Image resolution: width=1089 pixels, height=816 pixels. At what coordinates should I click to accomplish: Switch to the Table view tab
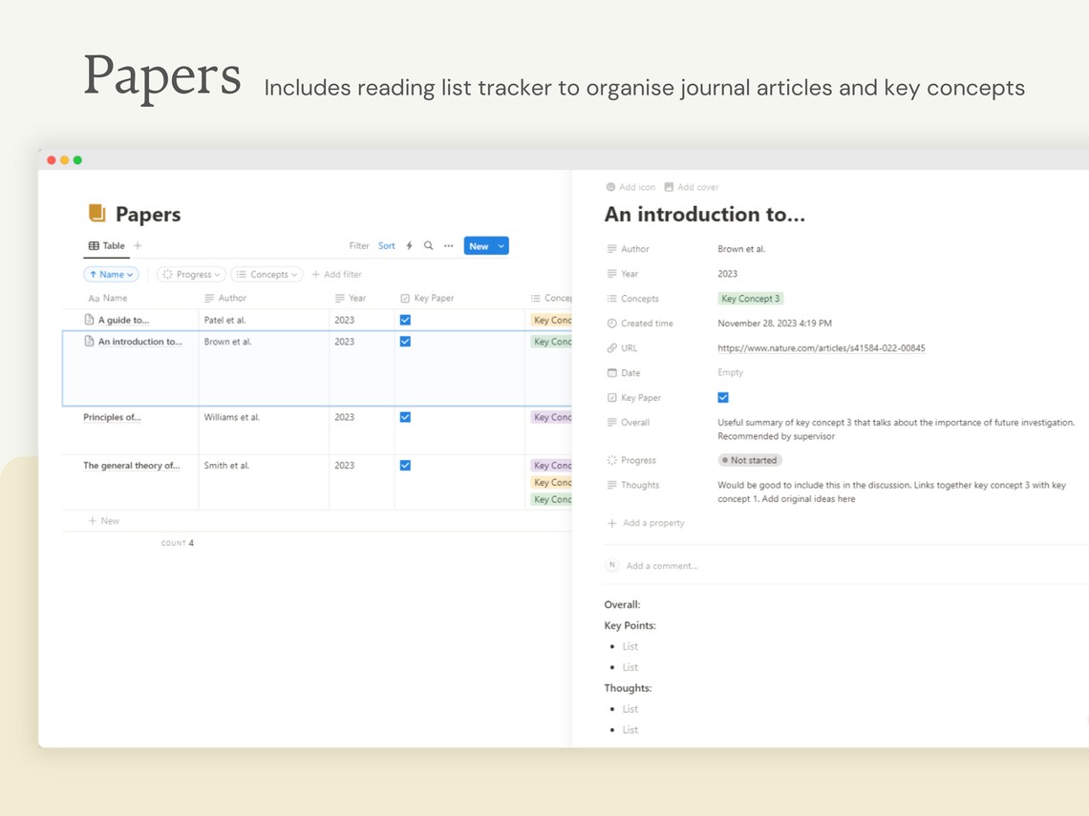point(105,245)
